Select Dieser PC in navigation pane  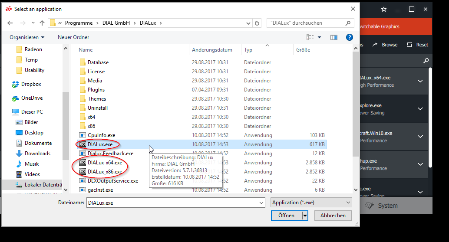coord(27,112)
